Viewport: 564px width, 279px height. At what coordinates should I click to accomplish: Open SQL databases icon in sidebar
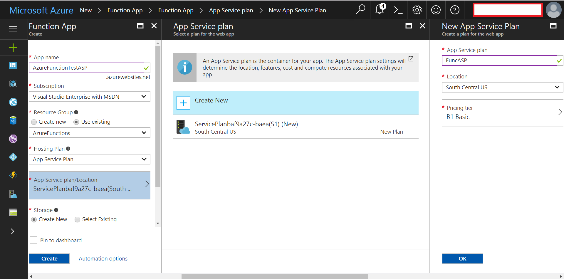pos(13,120)
